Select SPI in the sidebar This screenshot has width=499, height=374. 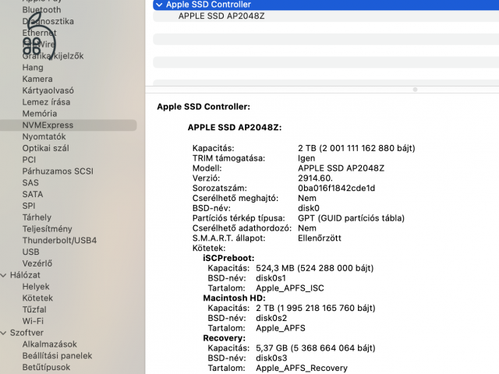tap(29, 206)
